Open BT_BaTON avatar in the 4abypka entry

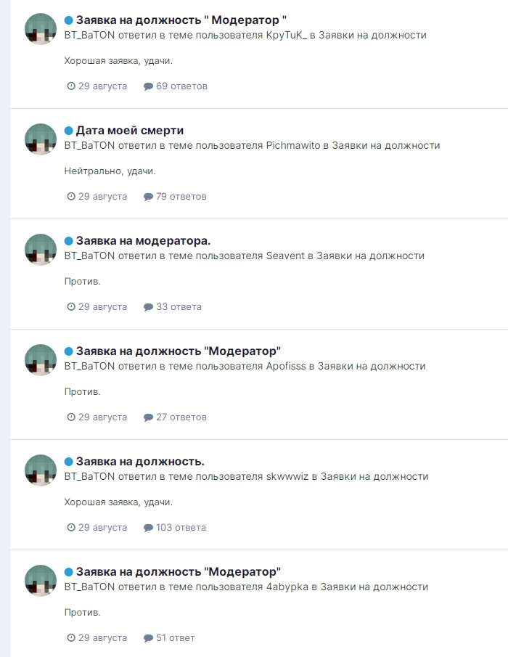click(x=41, y=581)
